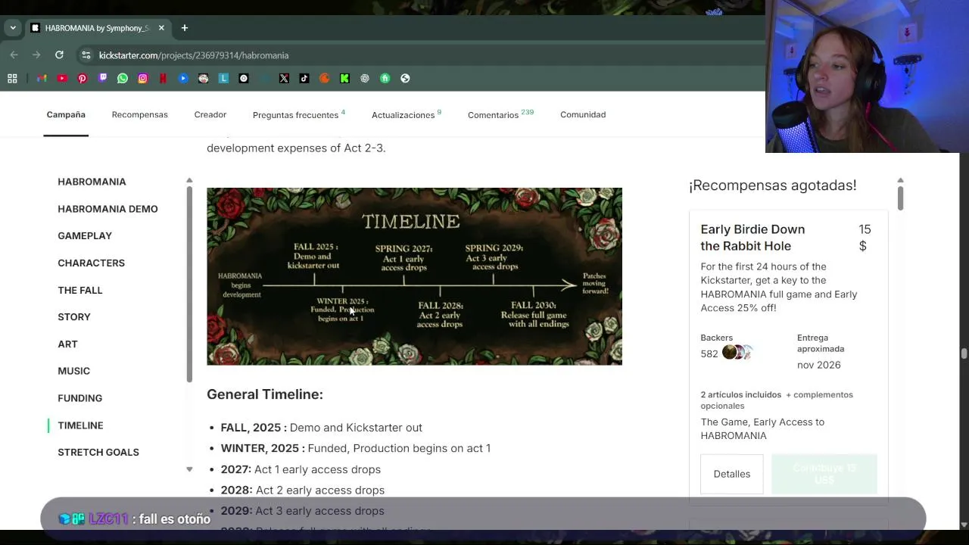Go forward with the forward arrow
Screen dimensions: 969x545
(x=36, y=55)
